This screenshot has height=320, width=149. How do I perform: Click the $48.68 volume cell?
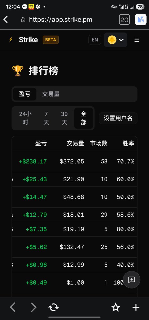(74, 197)
